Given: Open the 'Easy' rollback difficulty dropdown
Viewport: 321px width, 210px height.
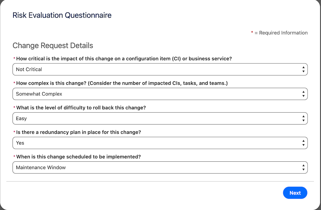Looking at the screenshot, I should point(160,118).
